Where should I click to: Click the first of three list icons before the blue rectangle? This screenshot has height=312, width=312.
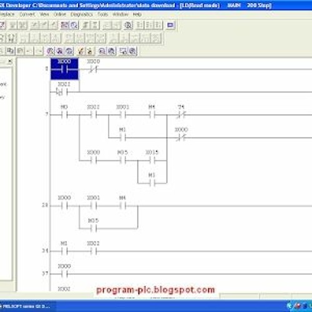[x=140, y=25]
